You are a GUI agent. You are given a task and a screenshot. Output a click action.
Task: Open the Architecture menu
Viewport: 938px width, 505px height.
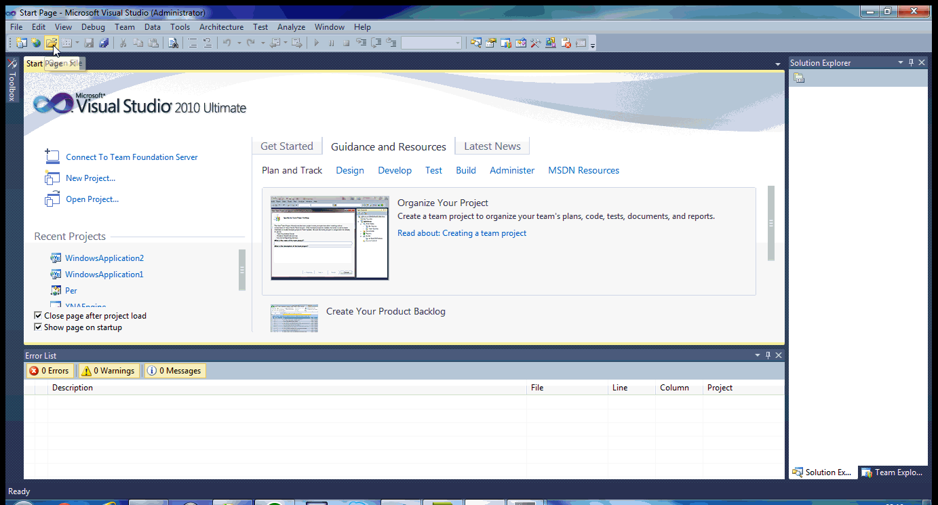coord(221,27)
